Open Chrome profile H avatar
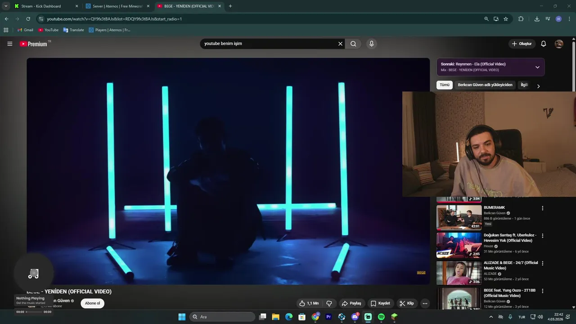The image size is (576, 324). [x=558, y=19]
